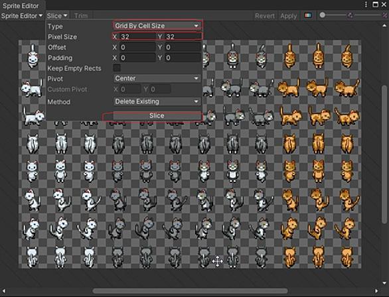Click the maximize window icon
Image resolution: width=389 pixels, height=297 pixels.
(375, 5)
